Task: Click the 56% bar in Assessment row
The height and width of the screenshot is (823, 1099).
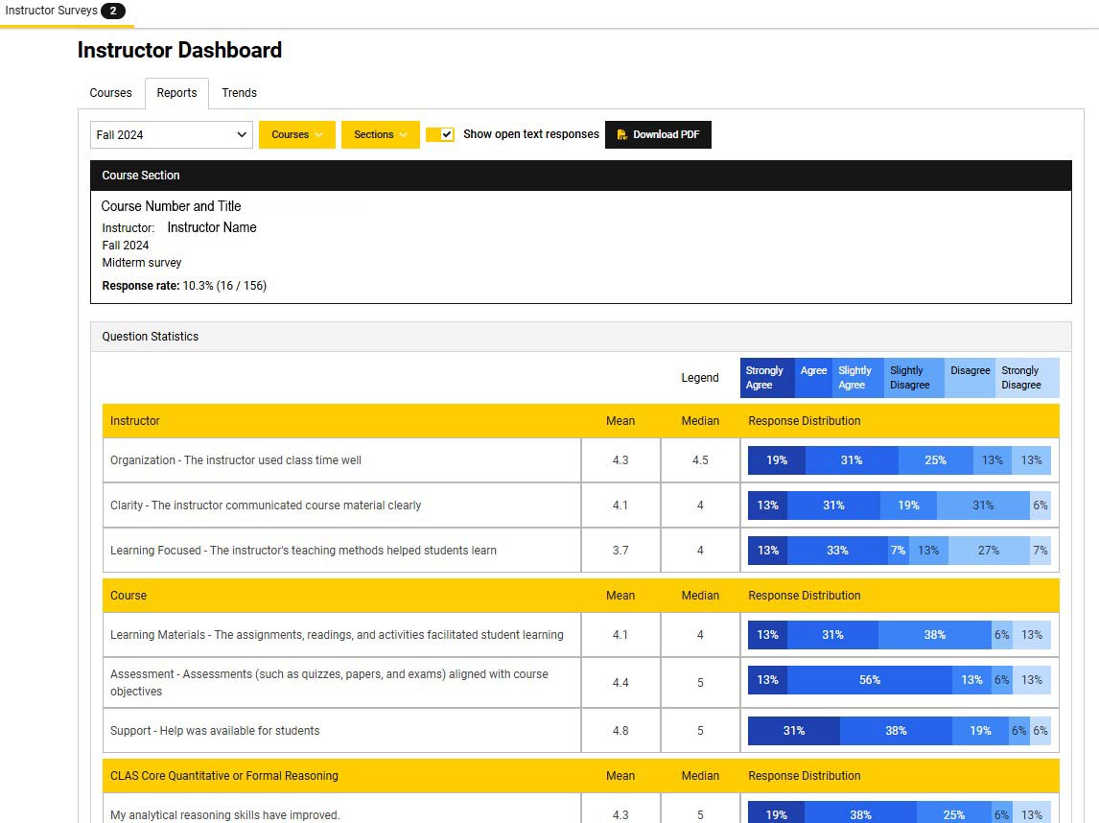Action: [x=869, y=680]
